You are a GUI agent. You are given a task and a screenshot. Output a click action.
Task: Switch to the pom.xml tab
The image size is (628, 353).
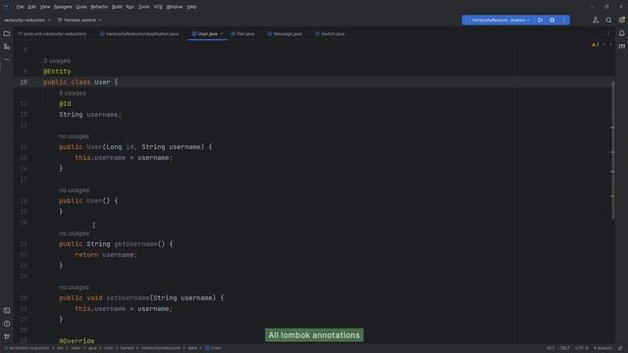click(x=52, y=34)
